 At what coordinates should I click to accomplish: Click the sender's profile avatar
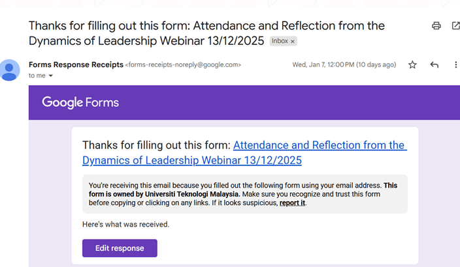10,70
